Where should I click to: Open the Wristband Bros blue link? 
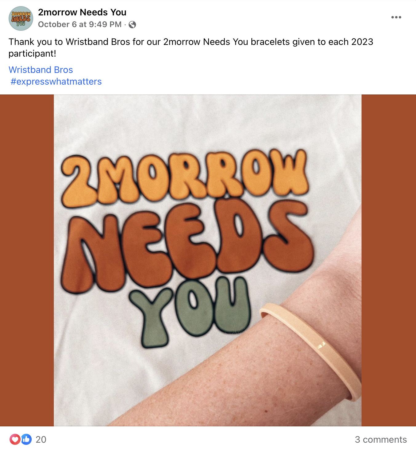point(41,70)
